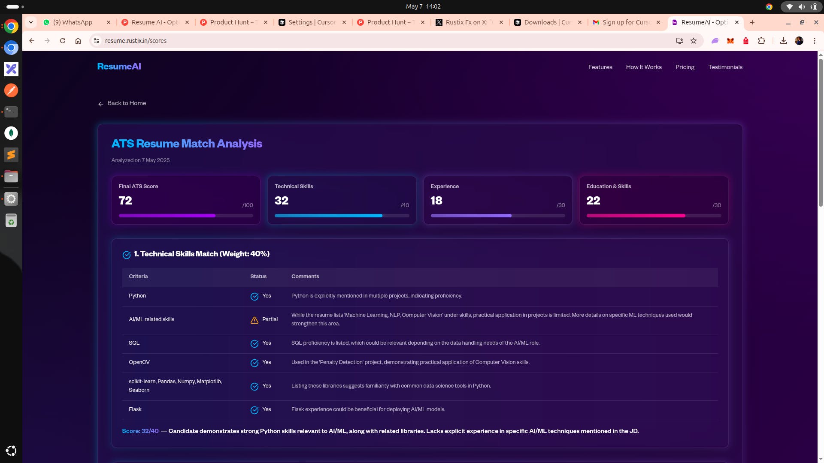The height and width of the screenshot is (463, 824).
Task: Open Postman from the dock
Action: [11, 90]
